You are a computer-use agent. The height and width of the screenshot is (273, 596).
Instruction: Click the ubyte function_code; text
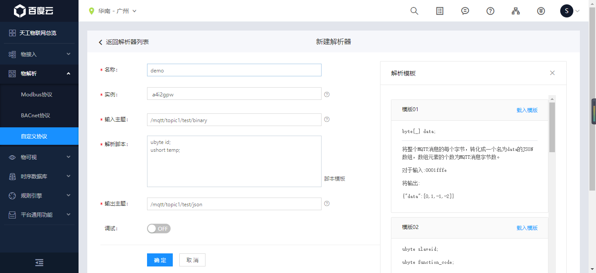point(428,263)
